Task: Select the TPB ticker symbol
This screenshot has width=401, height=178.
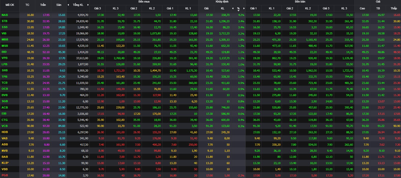Action: coord(5,77)
